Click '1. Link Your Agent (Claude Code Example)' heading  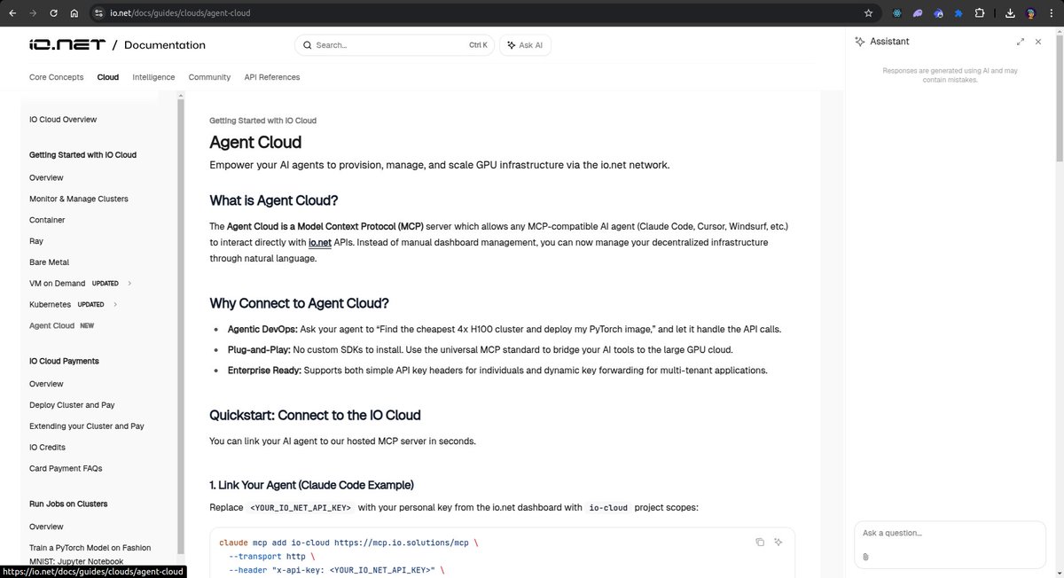[x=311, y=485]
